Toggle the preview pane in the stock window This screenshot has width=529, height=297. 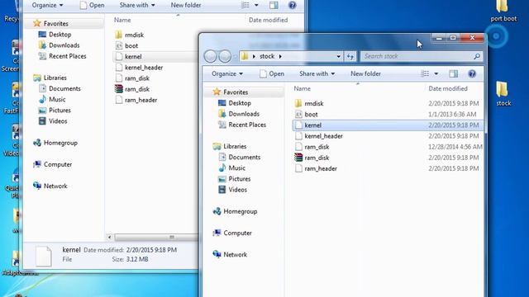pos(454,73)
